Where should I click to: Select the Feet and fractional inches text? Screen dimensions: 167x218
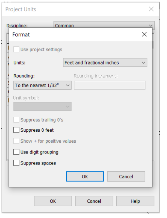click(x=92, y=63)
